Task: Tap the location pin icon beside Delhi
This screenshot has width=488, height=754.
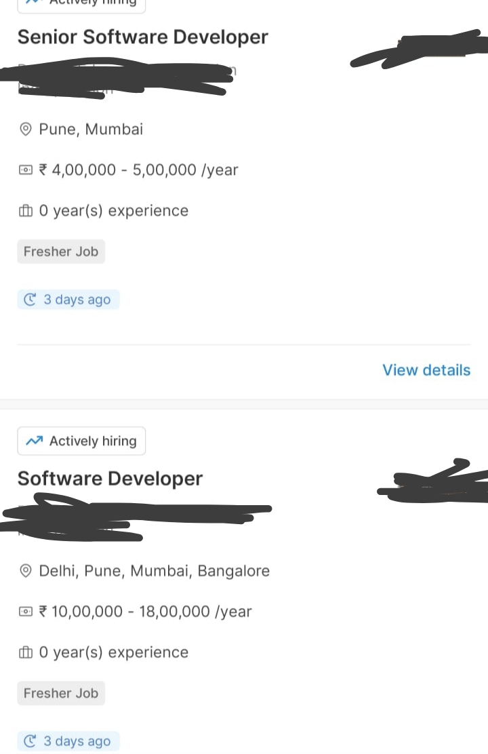Action: pyautogui.click(x=26, y=572)
